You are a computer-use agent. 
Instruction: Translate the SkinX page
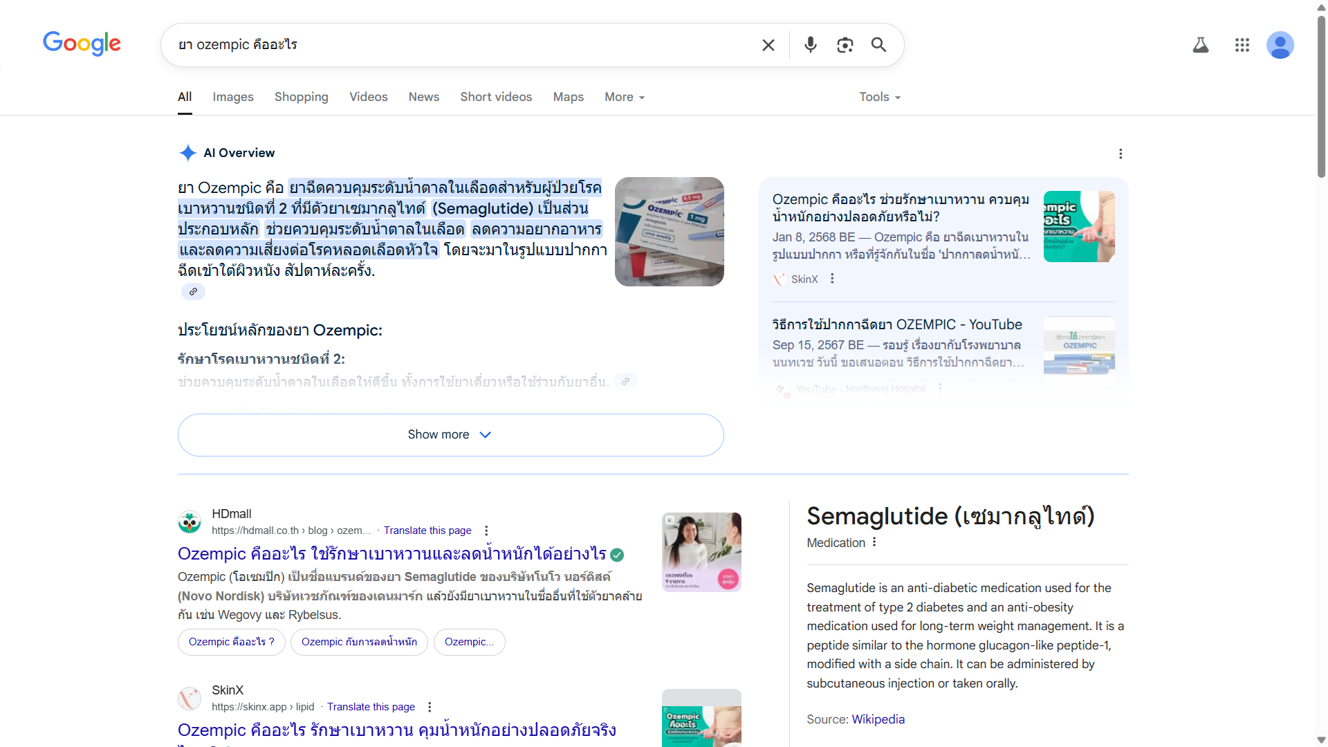pos(371,707)
